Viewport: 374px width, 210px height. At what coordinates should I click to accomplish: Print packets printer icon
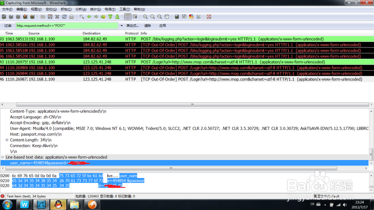[71, 17]
